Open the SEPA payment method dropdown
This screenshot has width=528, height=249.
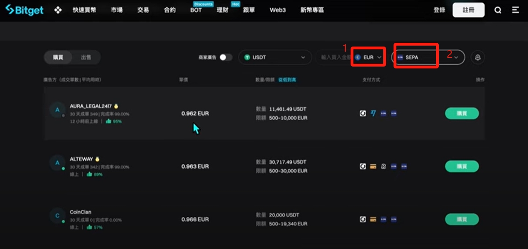(428, 57)
